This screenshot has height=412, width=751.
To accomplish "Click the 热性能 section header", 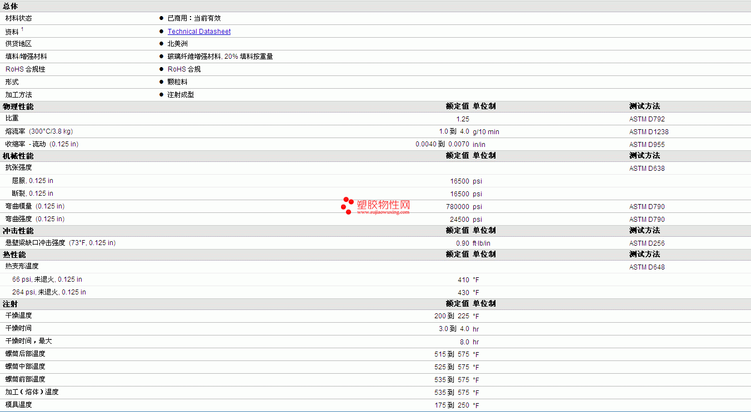I will [x=14, y=255].
